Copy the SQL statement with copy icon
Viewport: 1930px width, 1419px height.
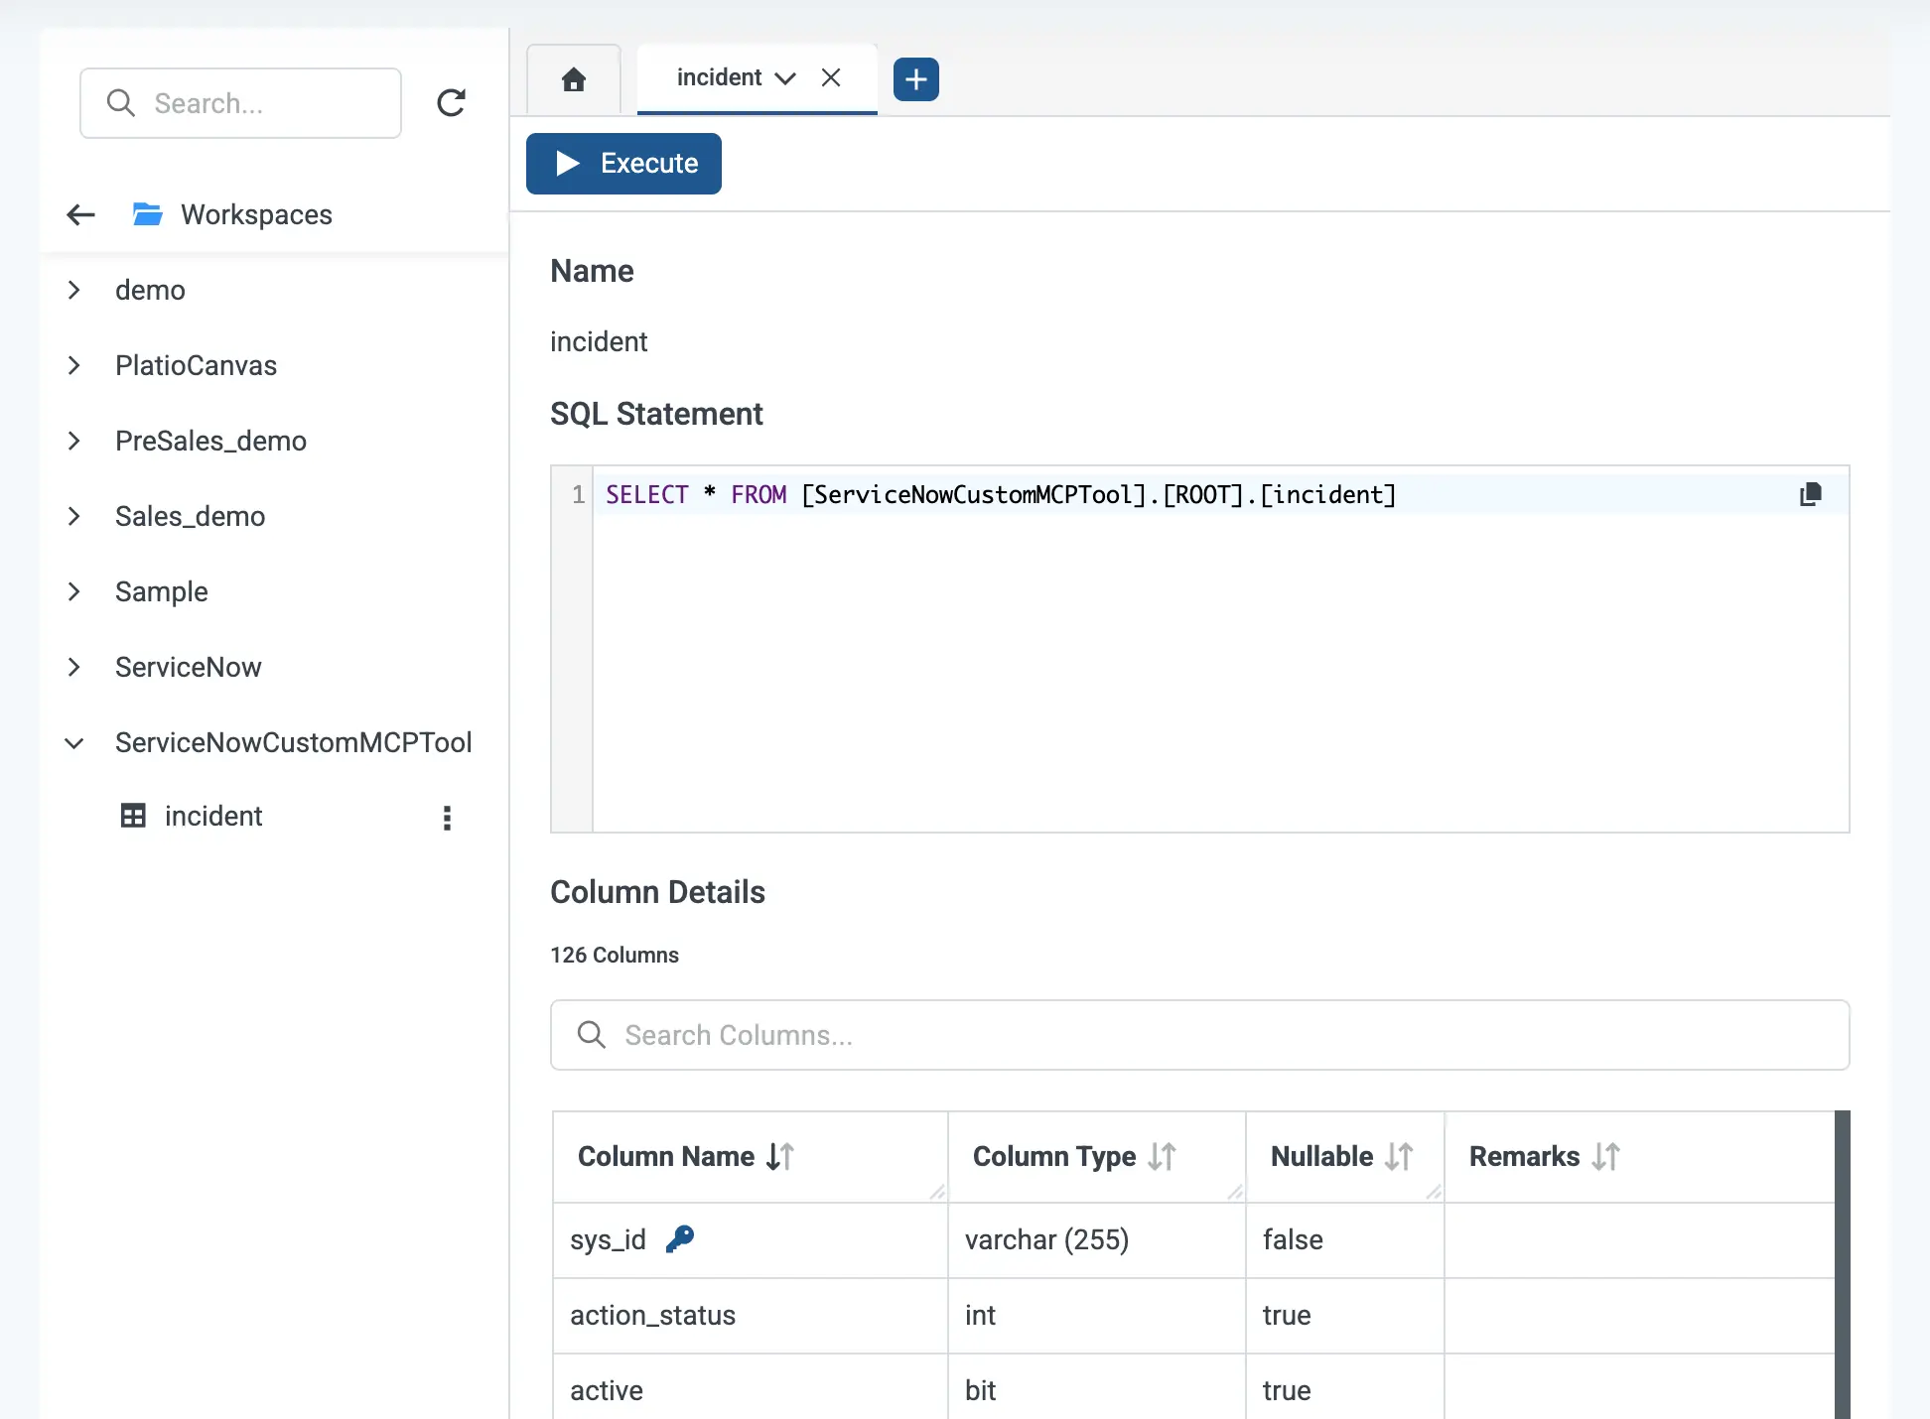[x=1810, y=494]
